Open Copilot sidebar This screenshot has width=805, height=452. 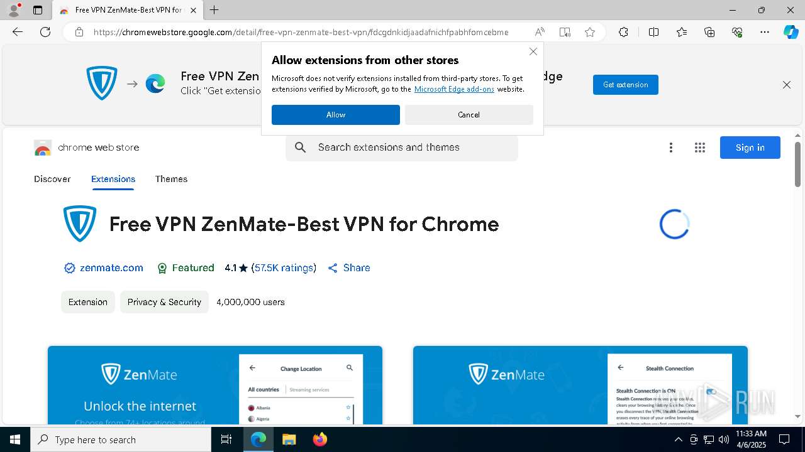(x=791, y=32)
